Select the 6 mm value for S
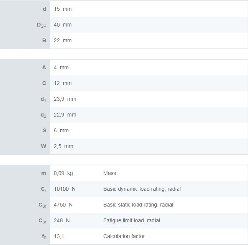Viewport: 248px width, 245px height. pyautogui.click(x=61, y=130)
